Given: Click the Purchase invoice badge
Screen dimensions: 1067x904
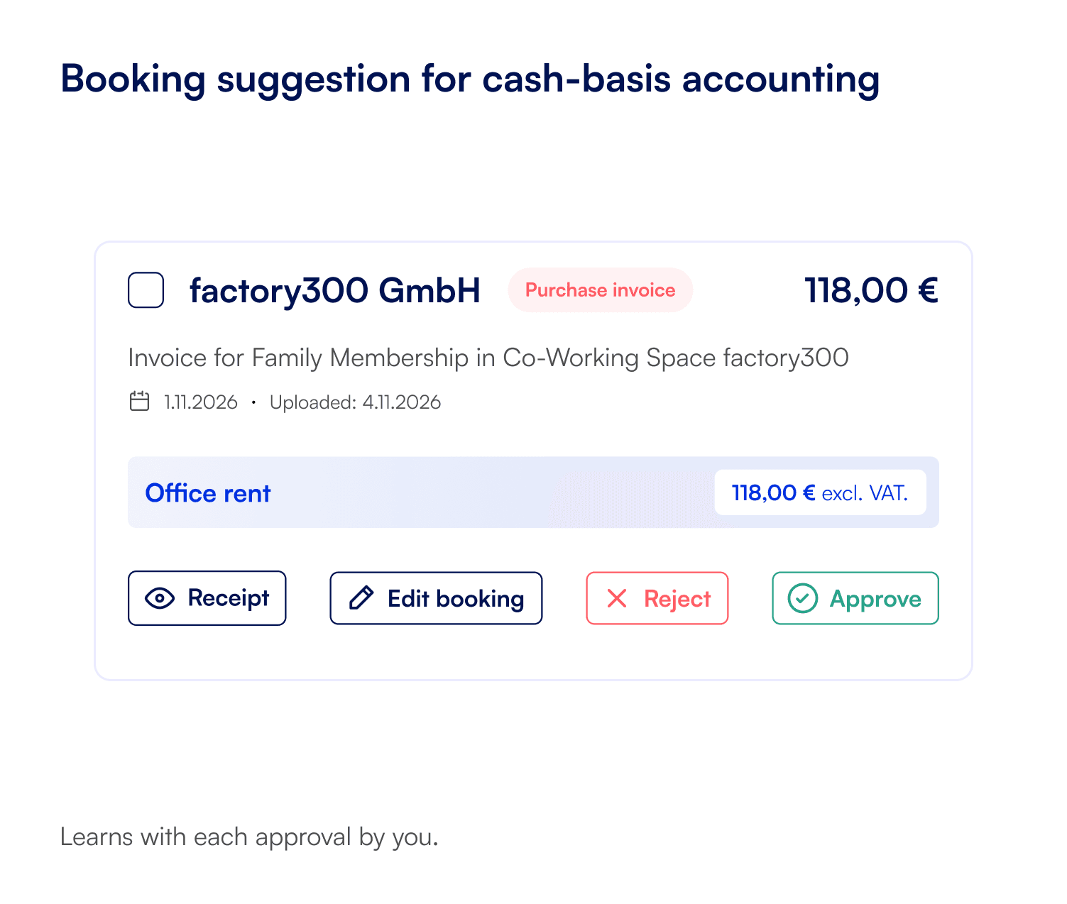Looking at the screenshot, I should [x=600, y=290].
